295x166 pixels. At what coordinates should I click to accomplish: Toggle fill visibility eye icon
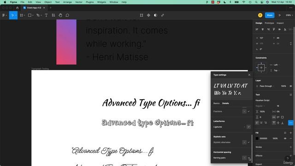coord(285,138)
